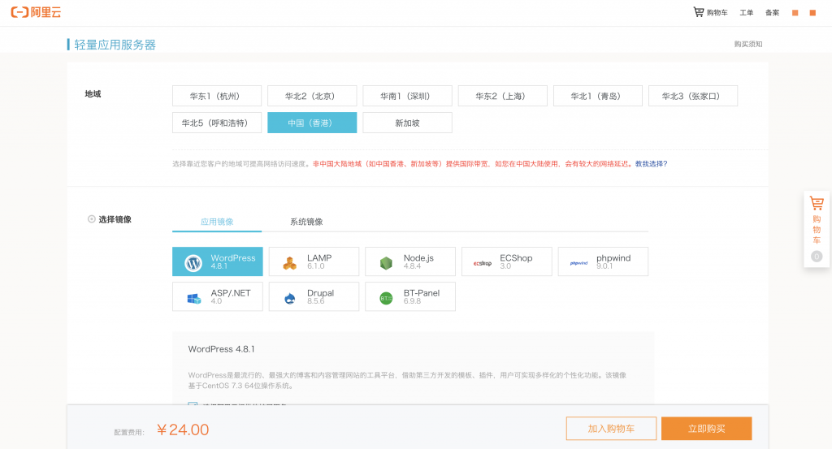
Task: Click the 选择镜像 circle icon
Action: tap(91, 219)
